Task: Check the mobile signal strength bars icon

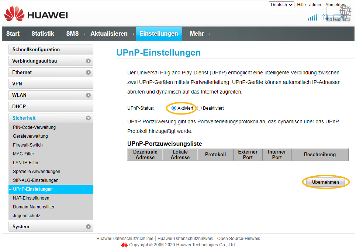Action: point(312,17)
